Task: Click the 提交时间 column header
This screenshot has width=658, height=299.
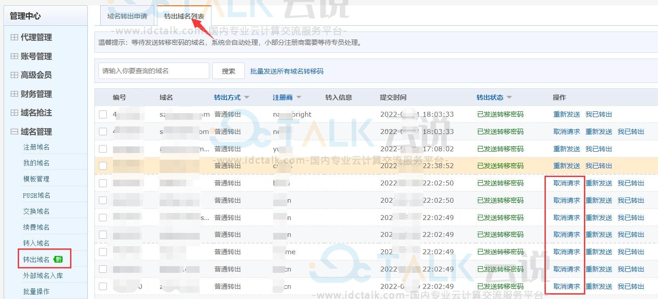Action: pyautogui.click(x=393, y=97)
